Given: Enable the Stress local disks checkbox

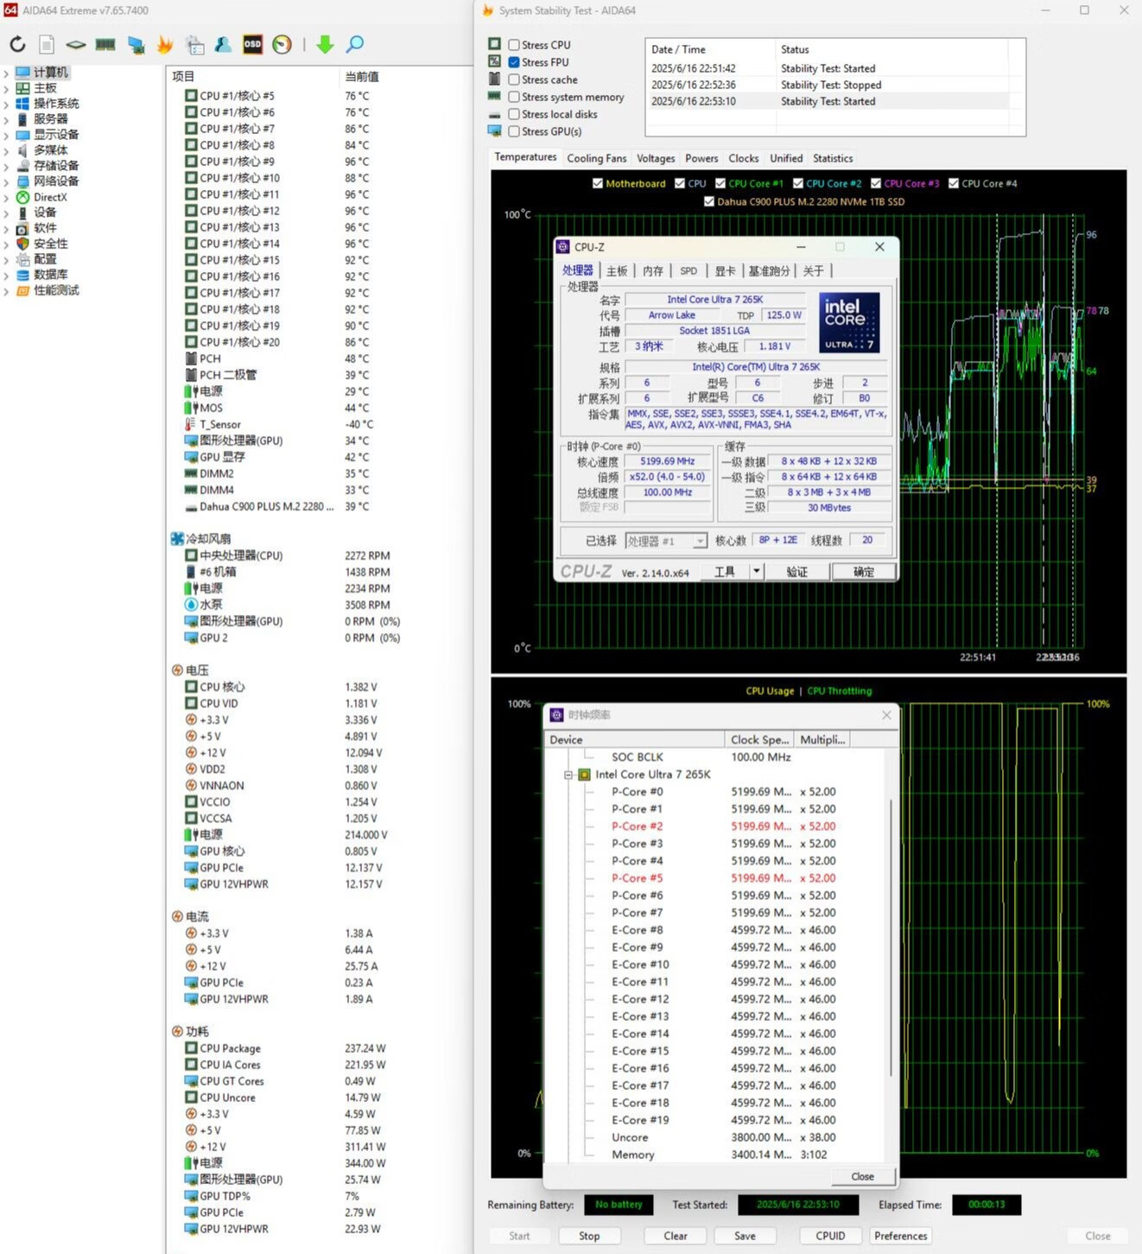Looking at the screenshot, I should tap(514, 114).
